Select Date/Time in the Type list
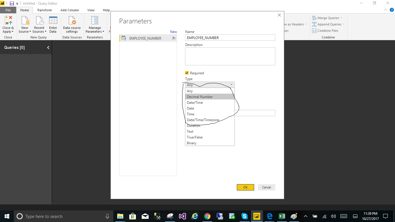 point(210,102)
